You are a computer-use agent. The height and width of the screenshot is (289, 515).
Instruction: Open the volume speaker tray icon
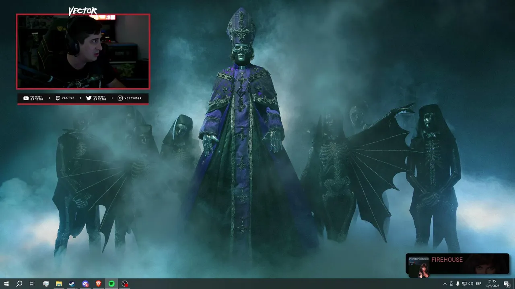pyautogui.click(x=471, y=284)
